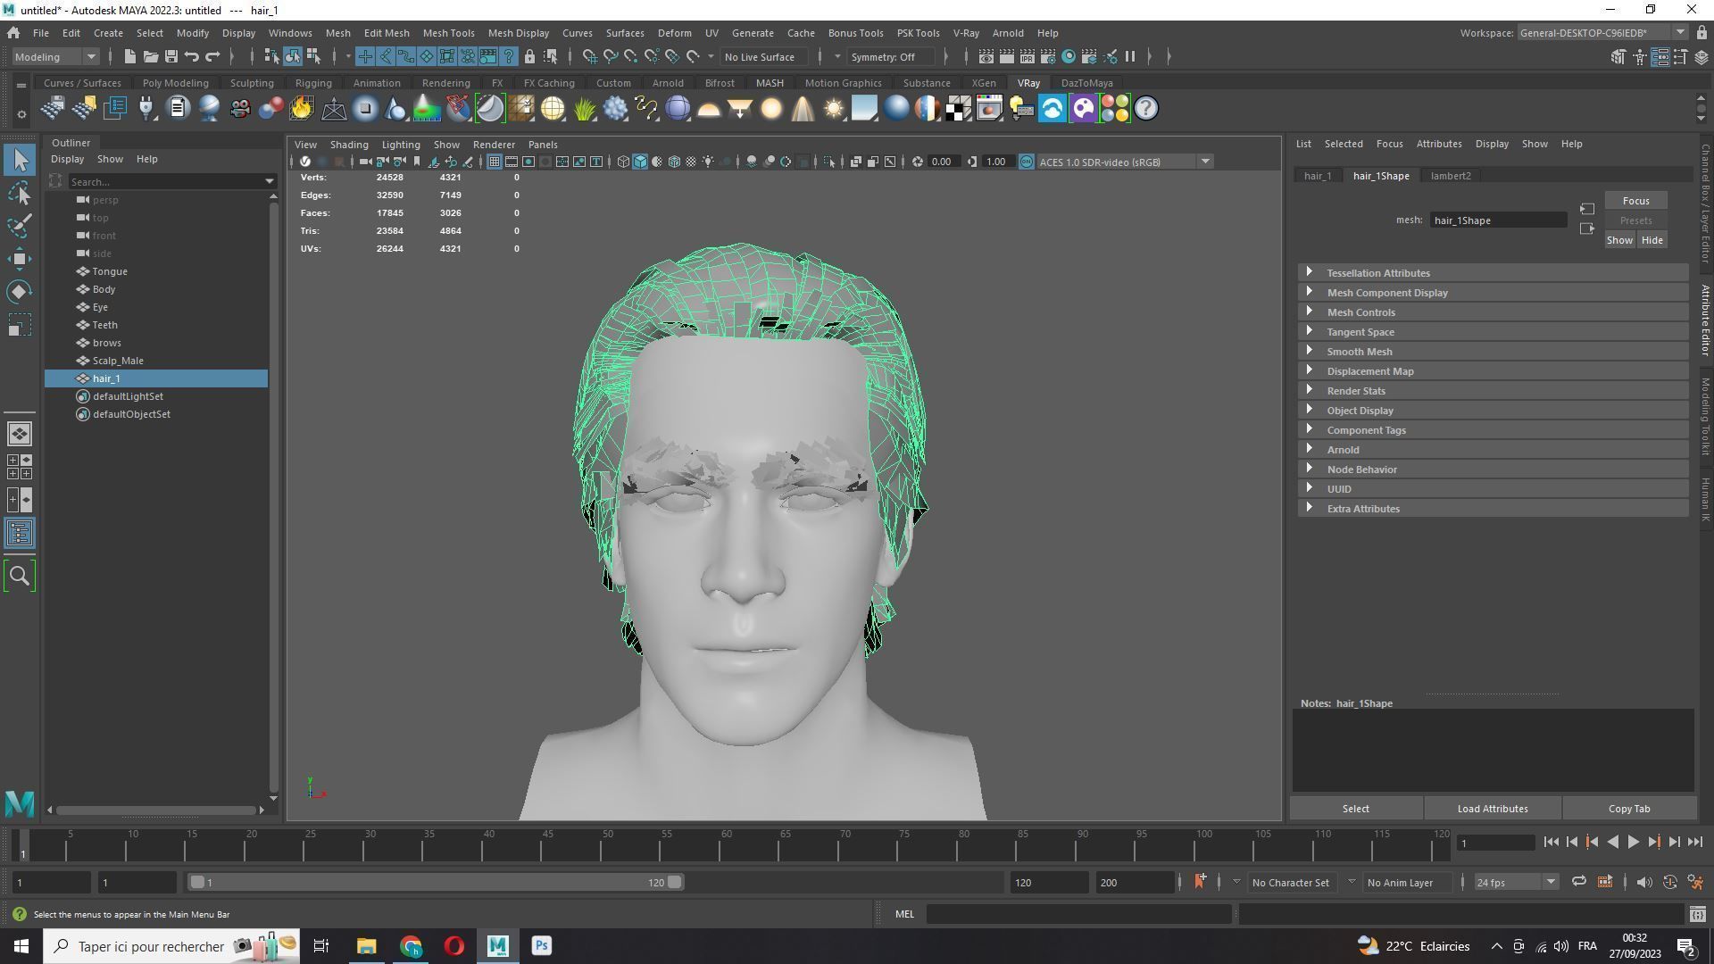Click the mesh name field hair_1Shape
Image resolution: width=1714 pixels, height=964 pixels.
click(1498, 220)
